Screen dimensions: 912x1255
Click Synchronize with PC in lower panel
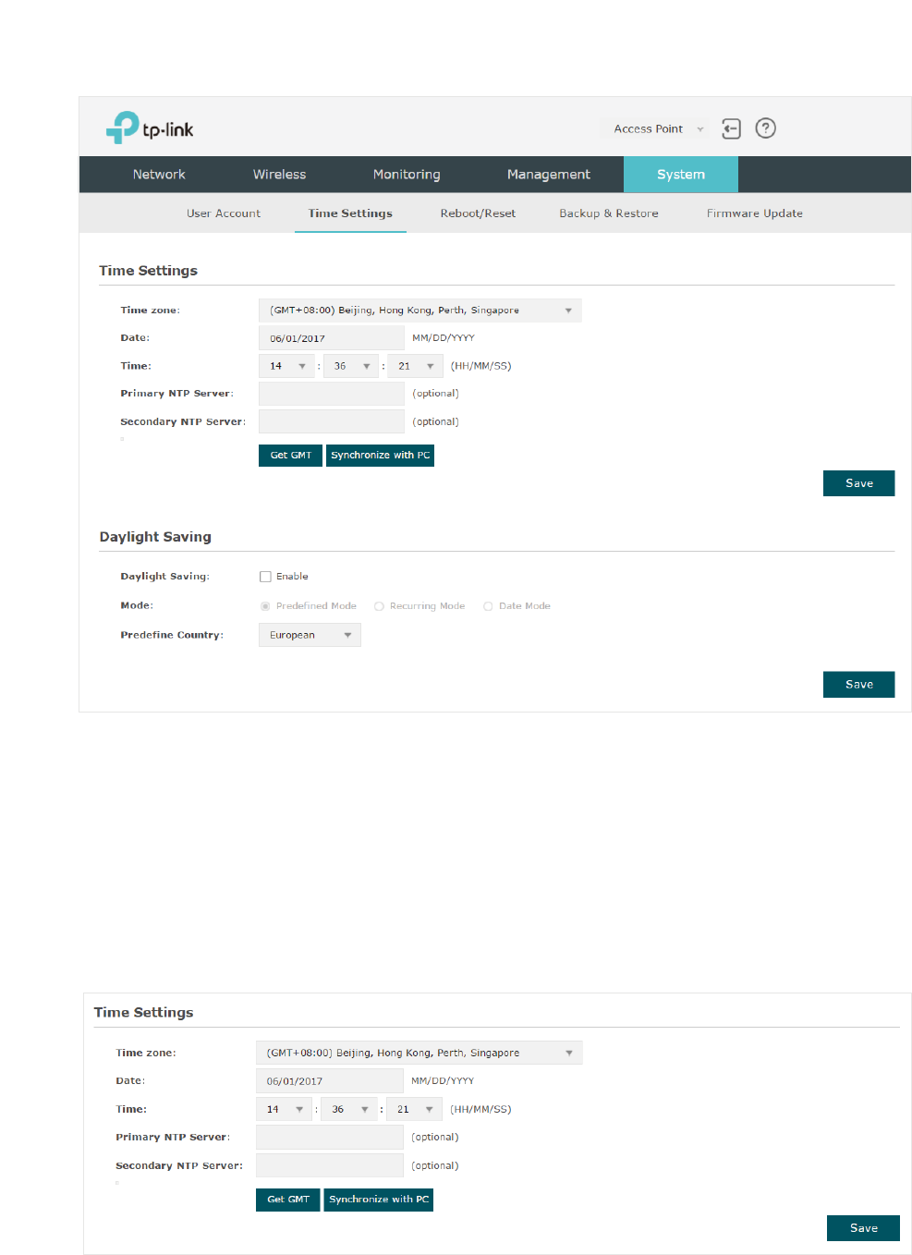(379, 1200)
